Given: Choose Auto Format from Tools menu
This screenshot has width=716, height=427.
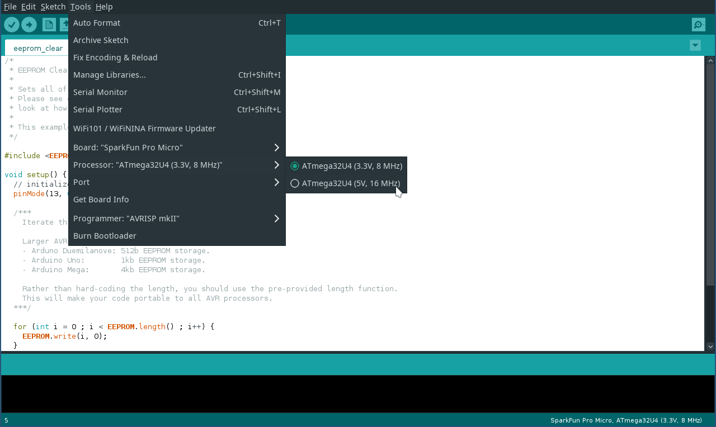Looking at the screenshot, I should pyautogui.click(x=177, y=23).
